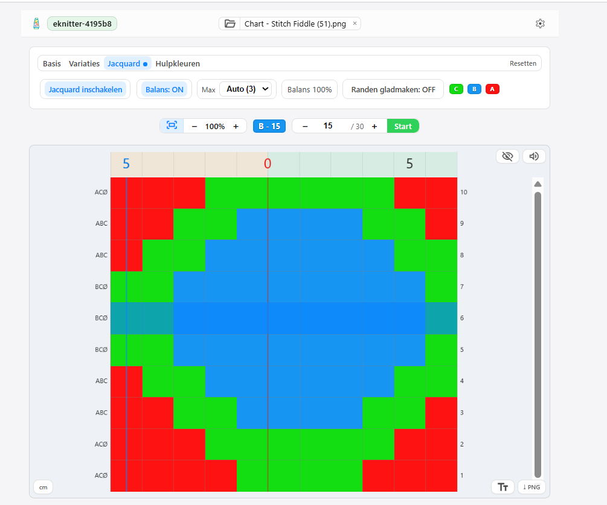Click the fit-to-screen icon beside zoom
The width and height of the screenshot is (607, 505).
coord(172,125)
